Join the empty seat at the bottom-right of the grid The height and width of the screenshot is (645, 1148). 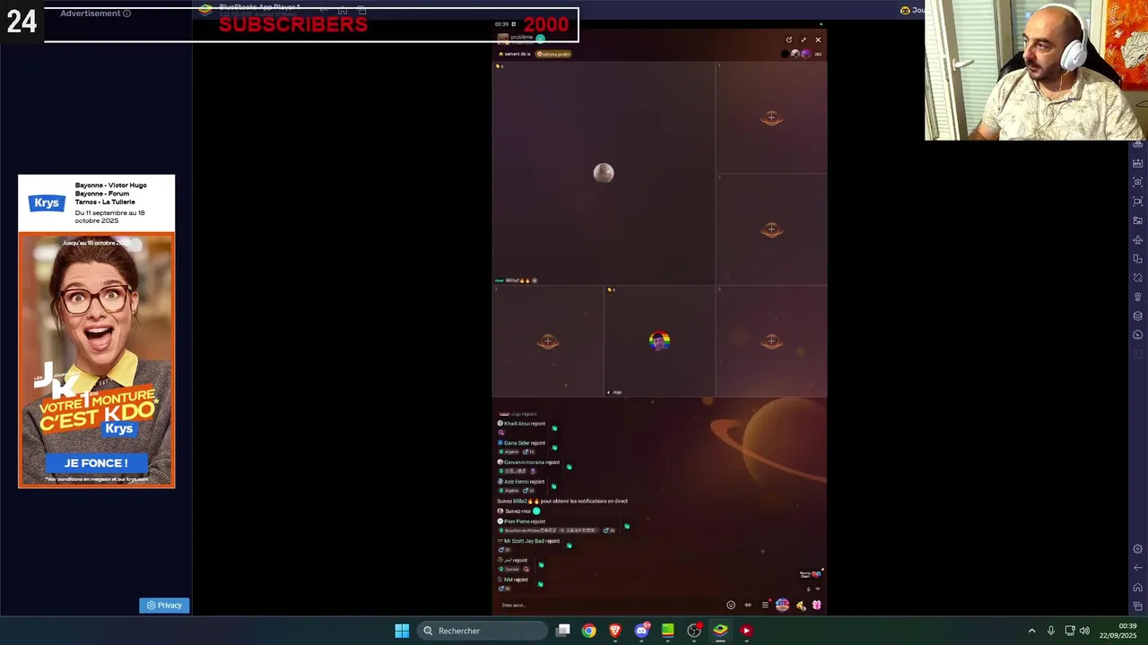point(771,341)
